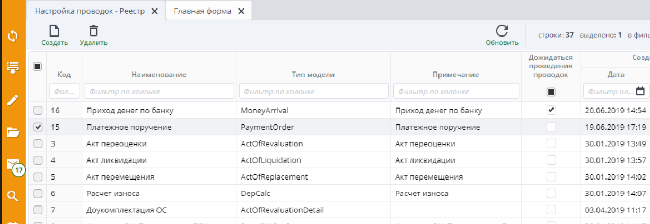Screen dimensions: 650x224
Task: Click the Удалить trash icon
Action: click(x=93, y=32)
